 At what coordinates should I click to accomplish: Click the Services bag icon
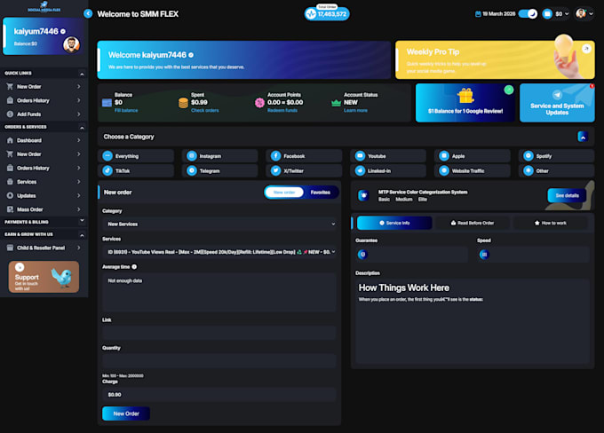10,182
